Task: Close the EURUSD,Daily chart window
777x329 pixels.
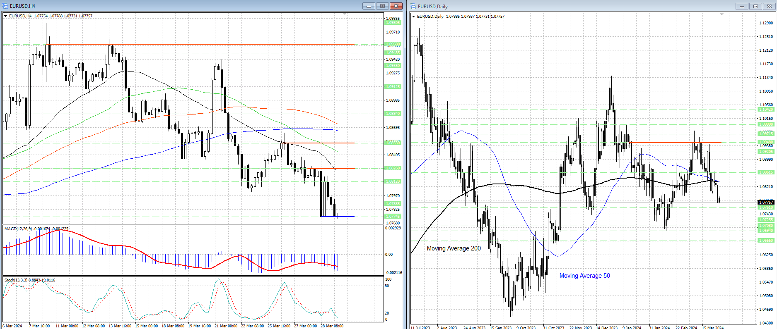Action: click(x=770, y=6)
